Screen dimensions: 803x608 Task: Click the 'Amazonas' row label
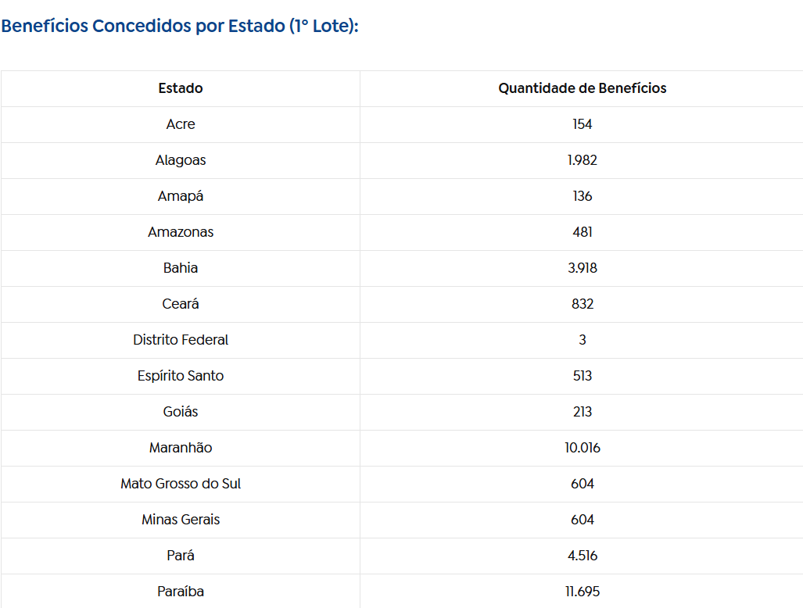(181, 232)
